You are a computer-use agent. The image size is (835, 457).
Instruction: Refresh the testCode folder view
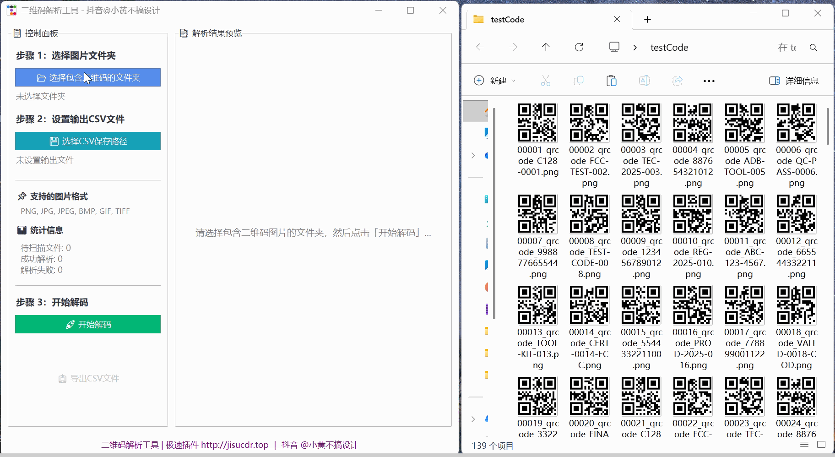[x=580, y=47]
